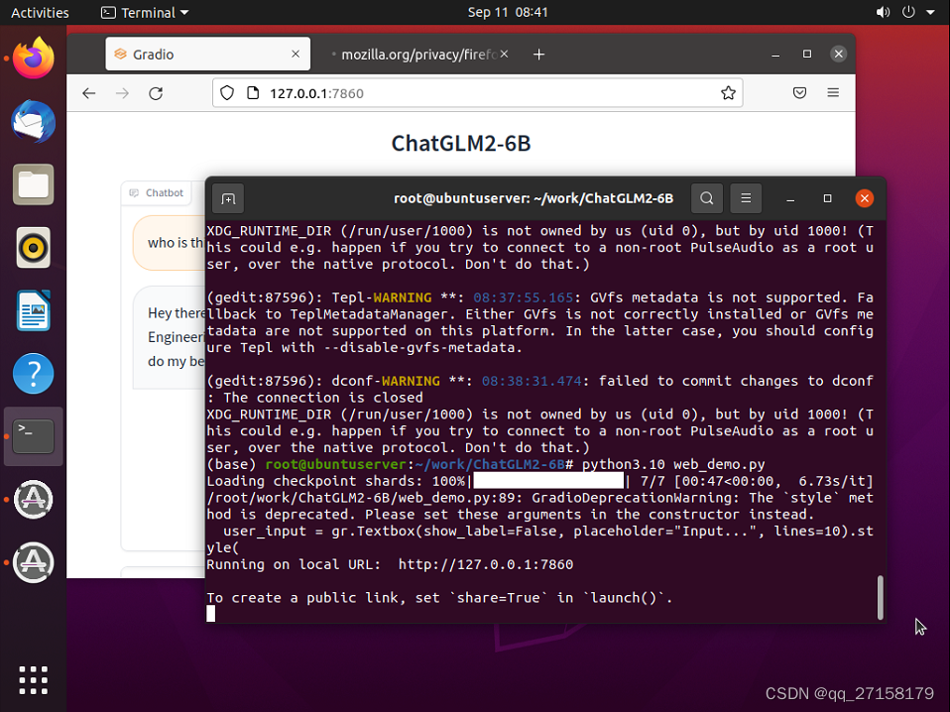Viewport: 950px width, 712px height.
Task: Click the ChatGLM2-6B page heading
Action: click(461, 144)
